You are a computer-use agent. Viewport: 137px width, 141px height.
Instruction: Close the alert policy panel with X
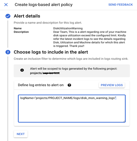click(x=6, y=5)
